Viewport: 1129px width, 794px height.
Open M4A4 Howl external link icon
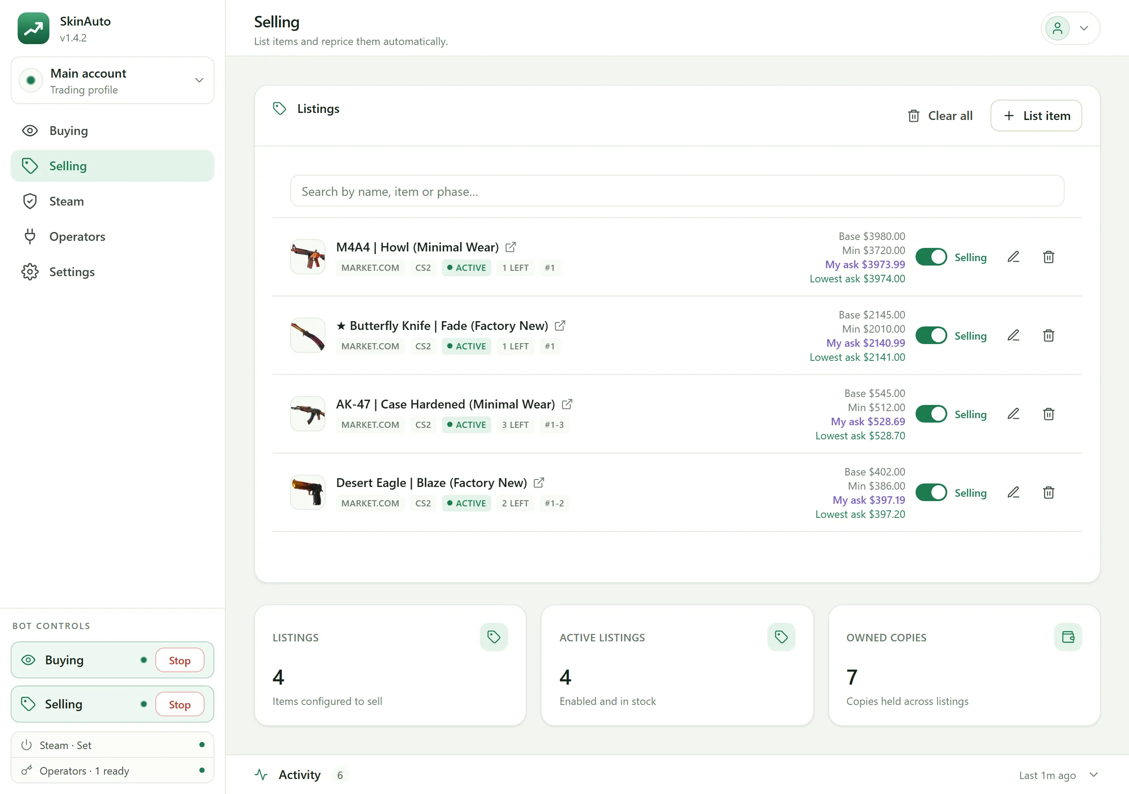tap(510, 247)
